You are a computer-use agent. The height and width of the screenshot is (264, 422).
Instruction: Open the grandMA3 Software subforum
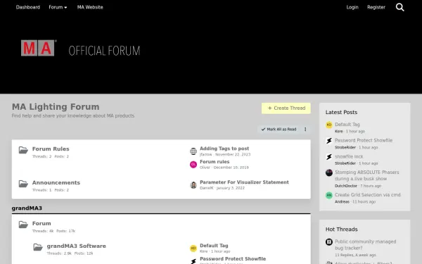tap(77, 246)
